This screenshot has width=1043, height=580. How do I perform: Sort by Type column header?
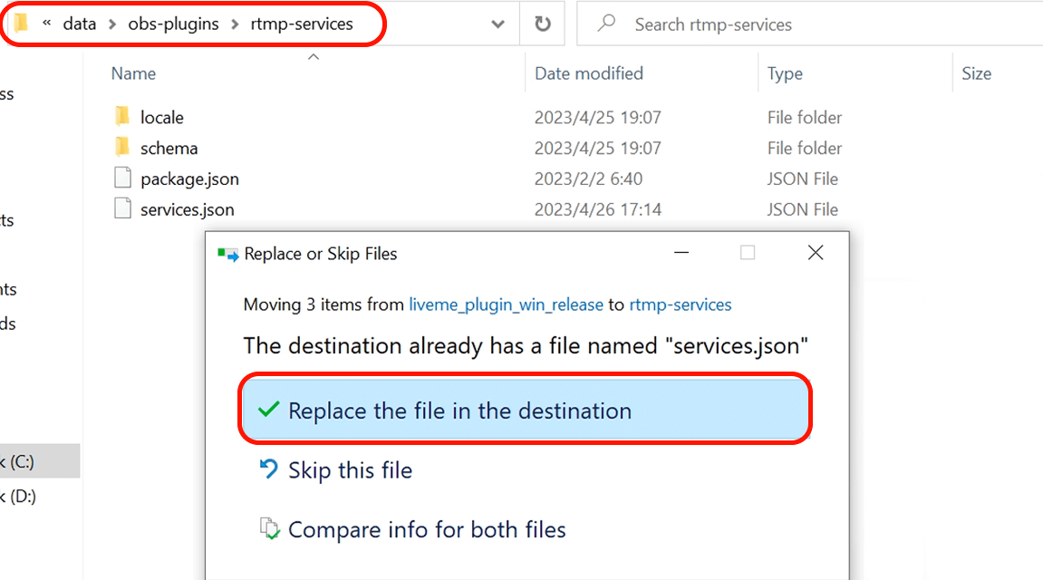tap(785, 73)
